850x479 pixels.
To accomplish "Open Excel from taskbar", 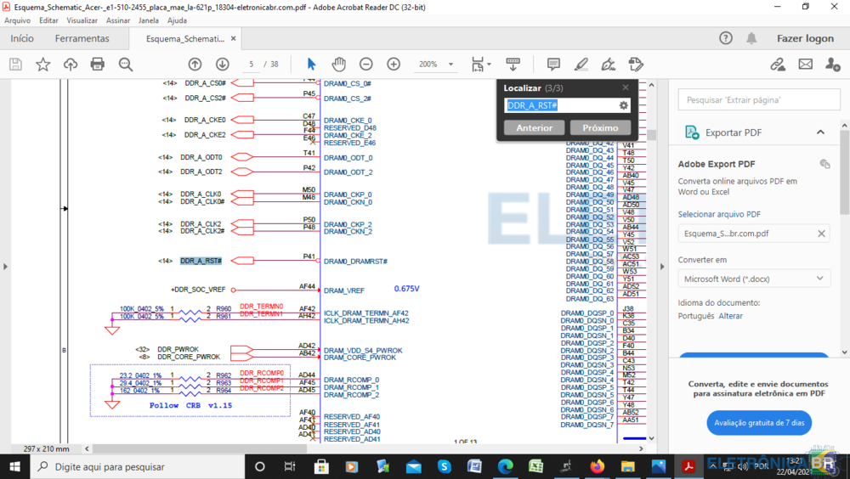I will click(535, 466).
